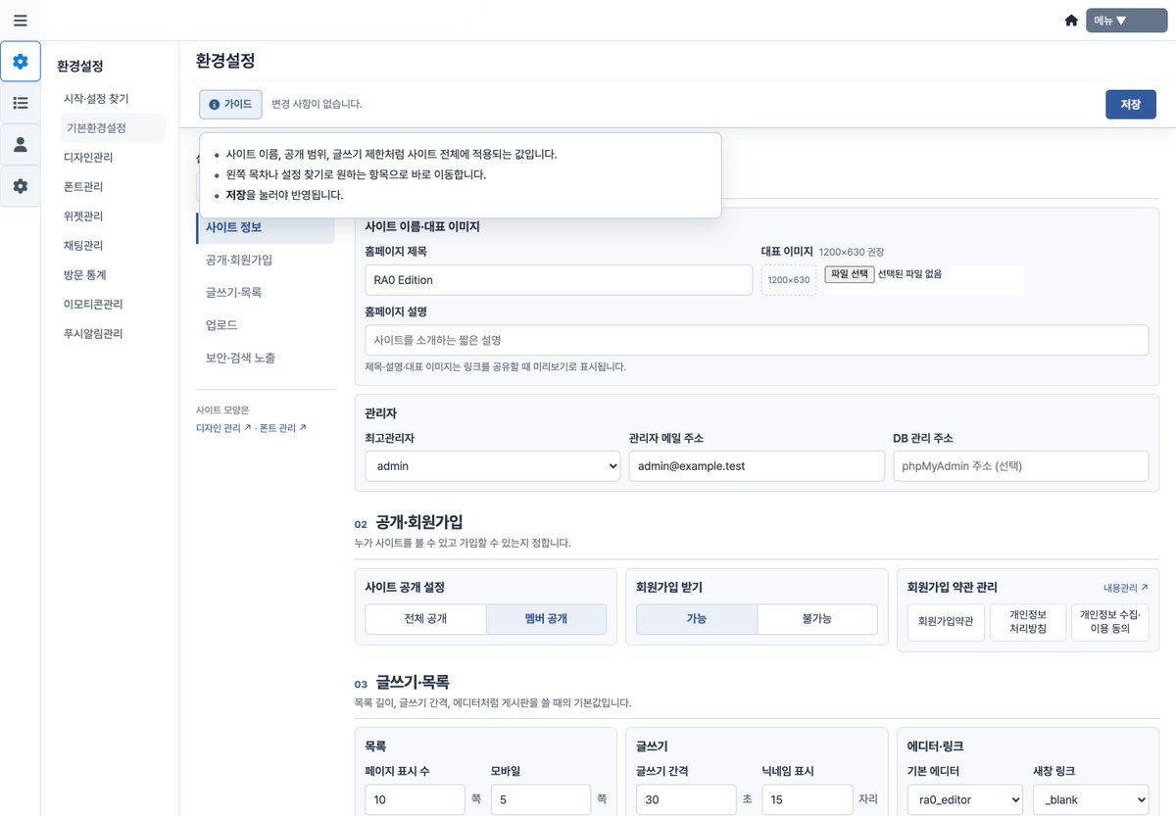Click the 회원가입약관 button
The height and width of the screenshot is (816, 1176).
point(946,622)
